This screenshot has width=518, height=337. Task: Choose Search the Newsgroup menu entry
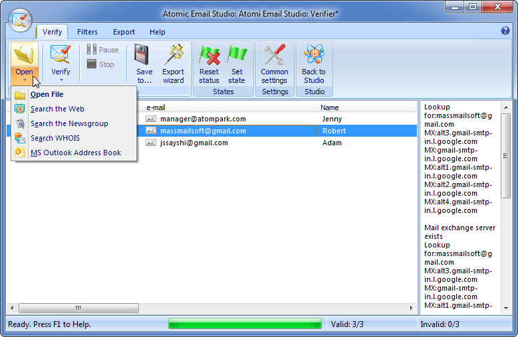(x=74, y=123)
